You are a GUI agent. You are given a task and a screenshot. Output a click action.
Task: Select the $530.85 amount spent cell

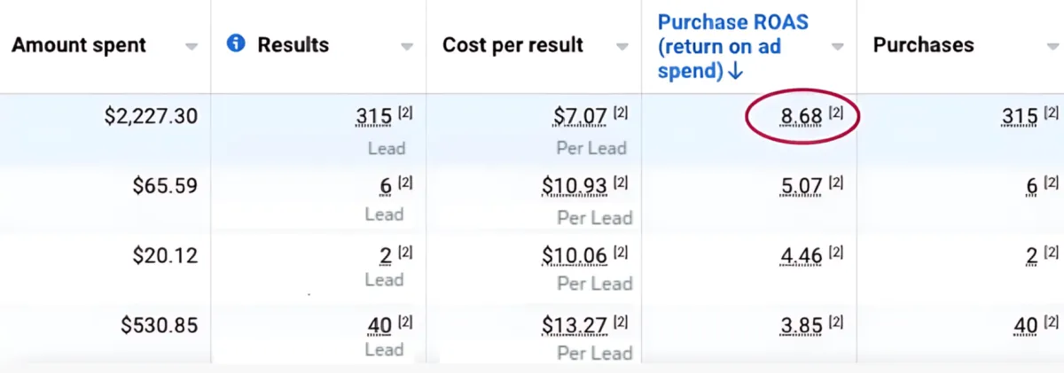click(x=159, y=326)
